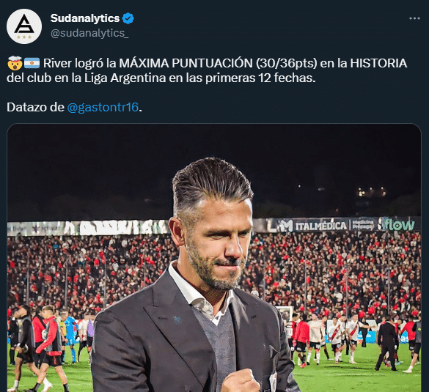Click the Argentina flag emoji
Viewport: 429px width, 392px height.
click(32, 63)
